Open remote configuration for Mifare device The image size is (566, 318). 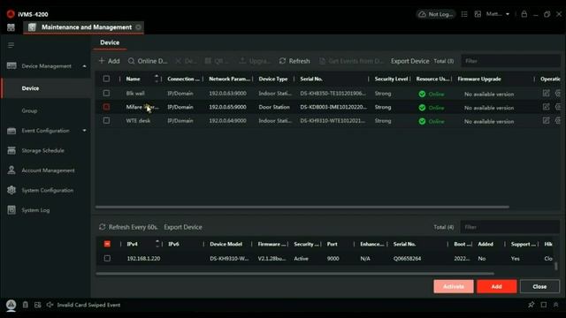[x=558, y=107]
